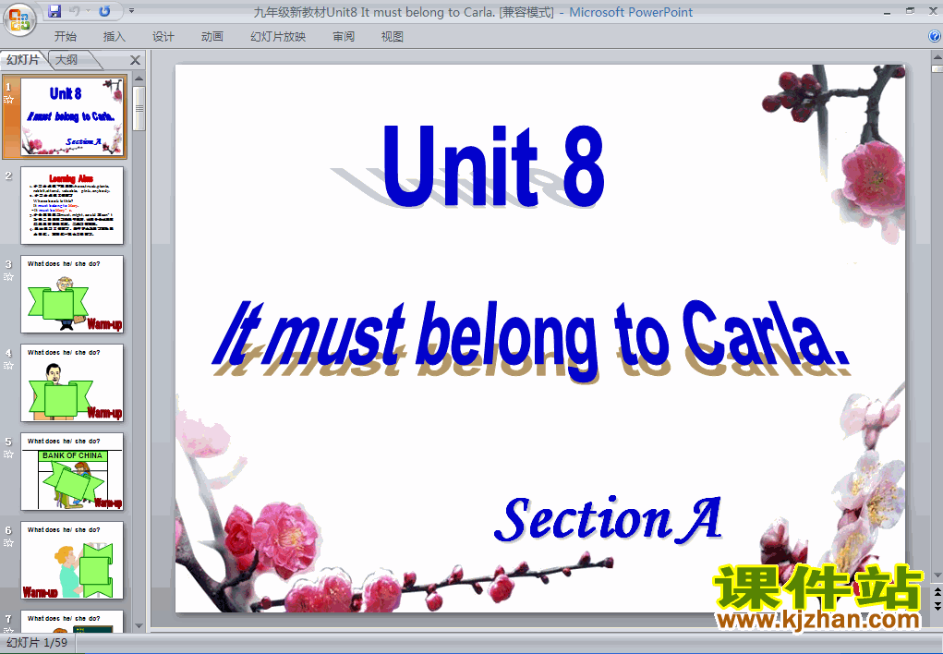Screen dimensions: 943x654
Task: Open the 插入 ribbon tab
Action: [x=115, y=37]
